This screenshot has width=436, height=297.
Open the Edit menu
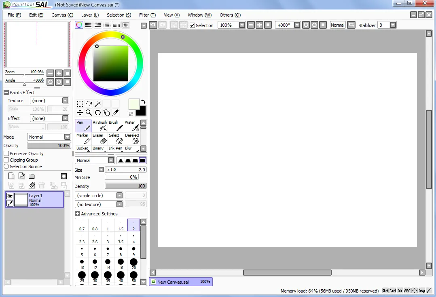pyautogui.click(x=36, y=15)
